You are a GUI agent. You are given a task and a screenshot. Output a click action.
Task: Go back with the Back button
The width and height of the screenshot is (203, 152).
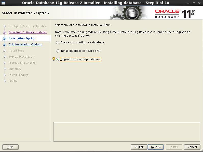coord(139,147)
